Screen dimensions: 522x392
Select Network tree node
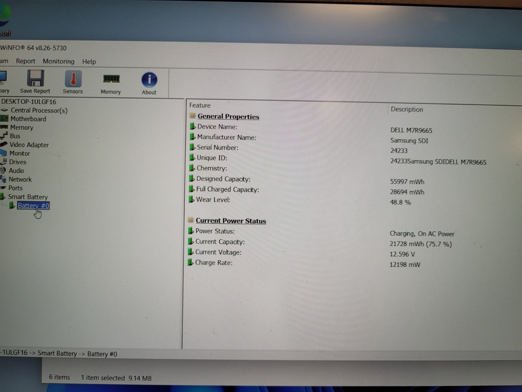[x=20, y=179]
